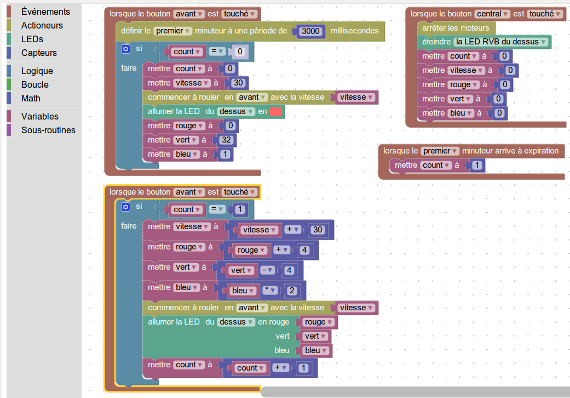The height and width of the screenshot is (398, 570).
Task: Open the 'central' button dropdown
Action: tap(493, 14)
